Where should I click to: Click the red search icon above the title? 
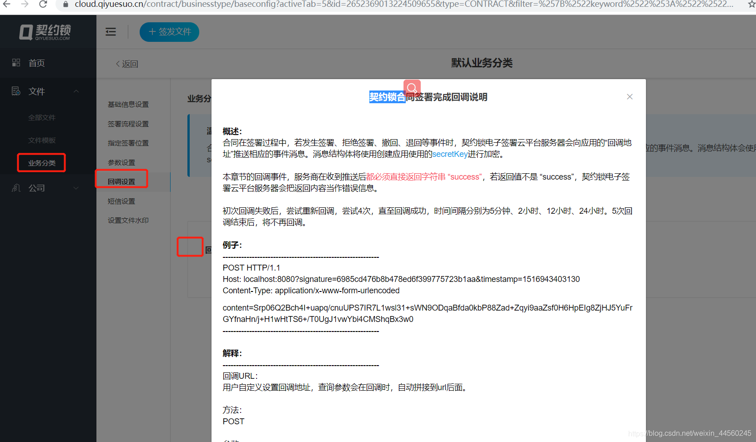[412, 88]
